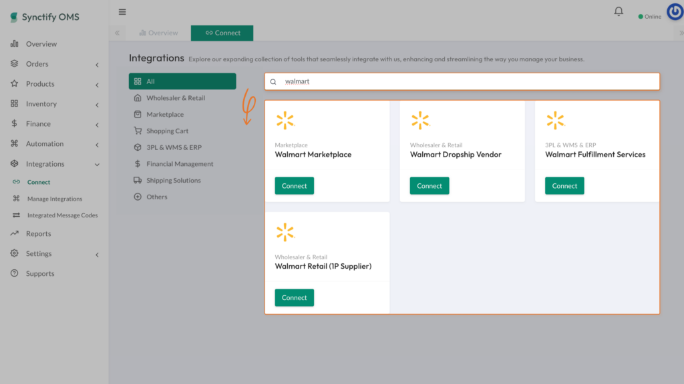
Task: Click the Walmart Fulfillment Services spark logo
Action: [555, 121]
